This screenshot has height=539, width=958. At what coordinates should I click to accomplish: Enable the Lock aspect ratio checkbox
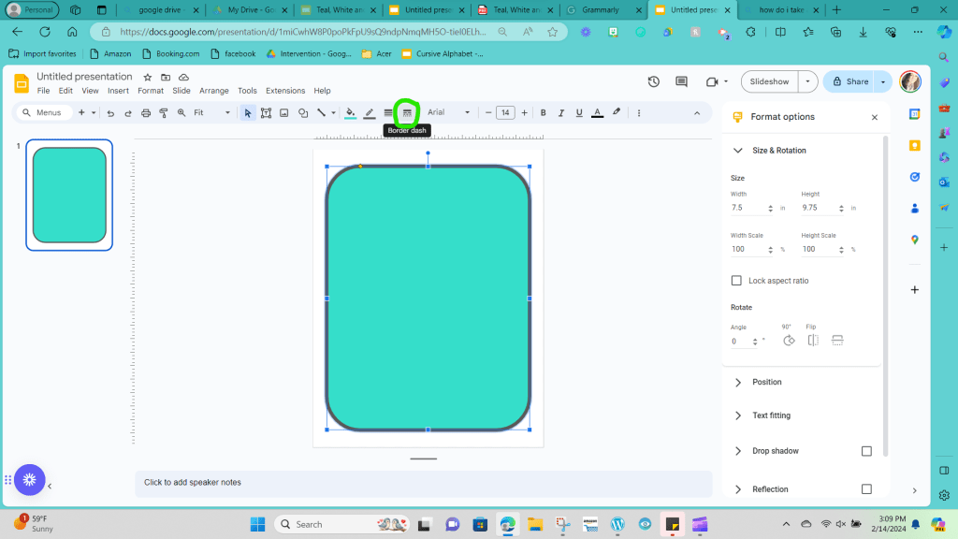point(736,281)
